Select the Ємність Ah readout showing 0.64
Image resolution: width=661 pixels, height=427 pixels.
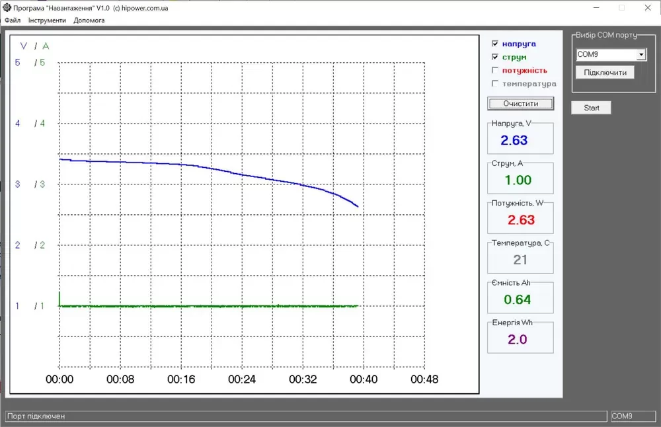[518, 299]
